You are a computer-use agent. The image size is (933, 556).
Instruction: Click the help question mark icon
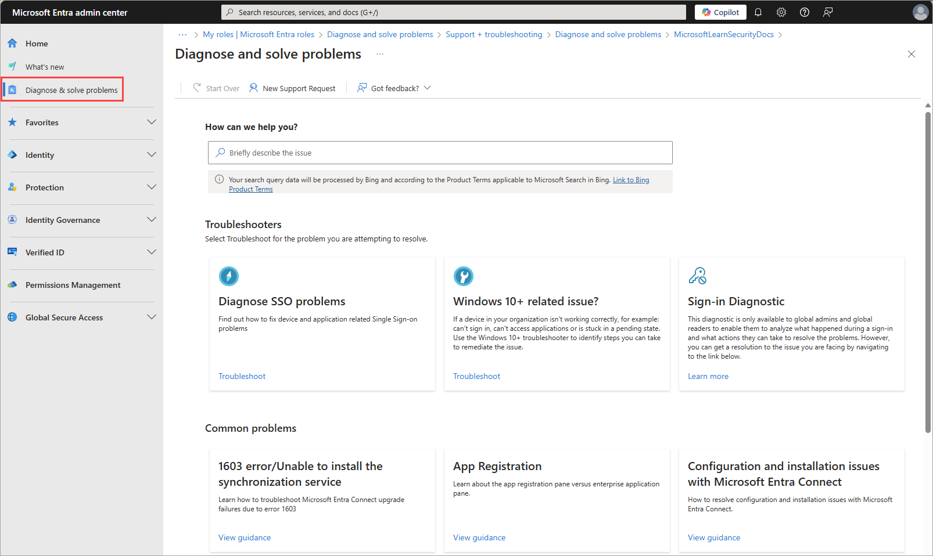(804, 12)
